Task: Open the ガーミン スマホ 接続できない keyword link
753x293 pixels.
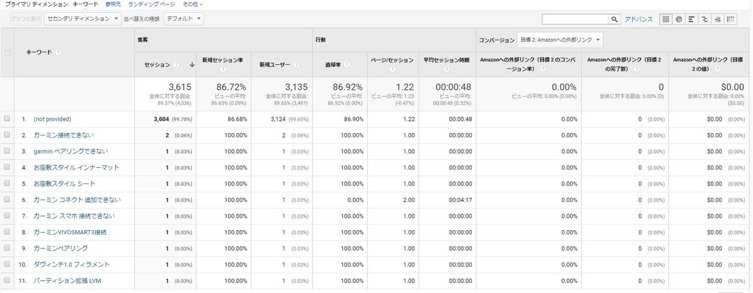Action: point(74,216)
